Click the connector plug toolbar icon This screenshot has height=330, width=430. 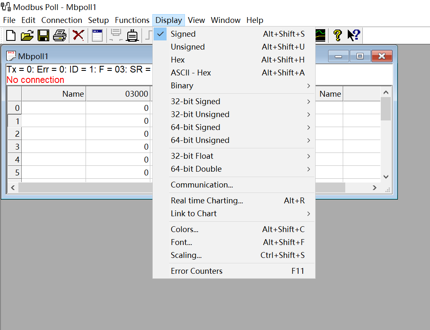132,35
